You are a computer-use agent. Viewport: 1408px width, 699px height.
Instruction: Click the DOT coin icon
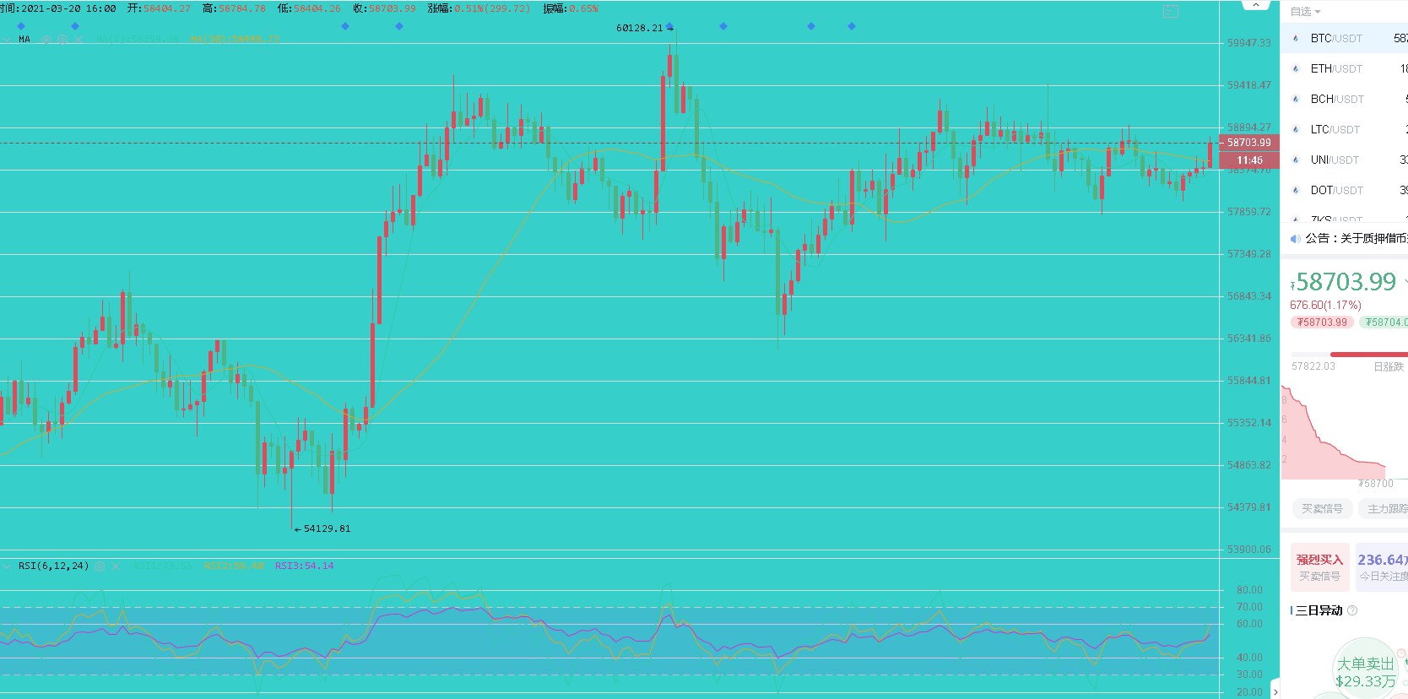click(x=1296, y=190)
